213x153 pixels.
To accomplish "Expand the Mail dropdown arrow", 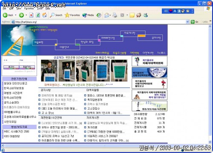I will point(110,15).
